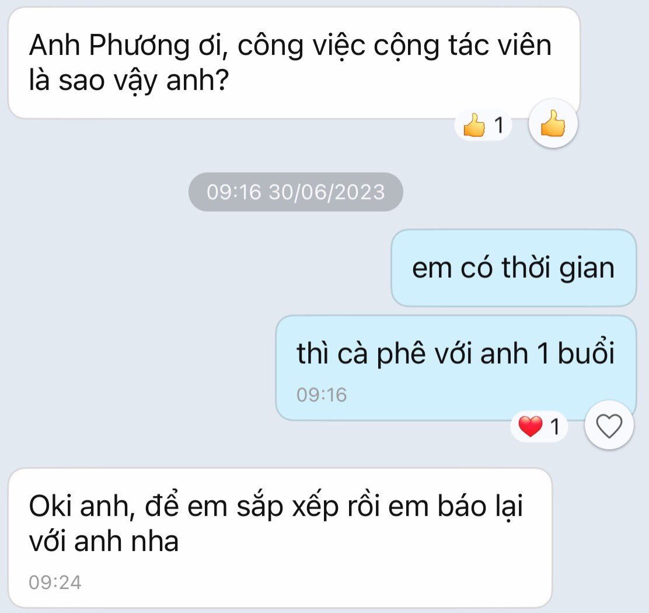The height and width of the screenshot is (613, 649).
Task: Tap the red heart emoji in reaction badge
Action: coord(530,426)
